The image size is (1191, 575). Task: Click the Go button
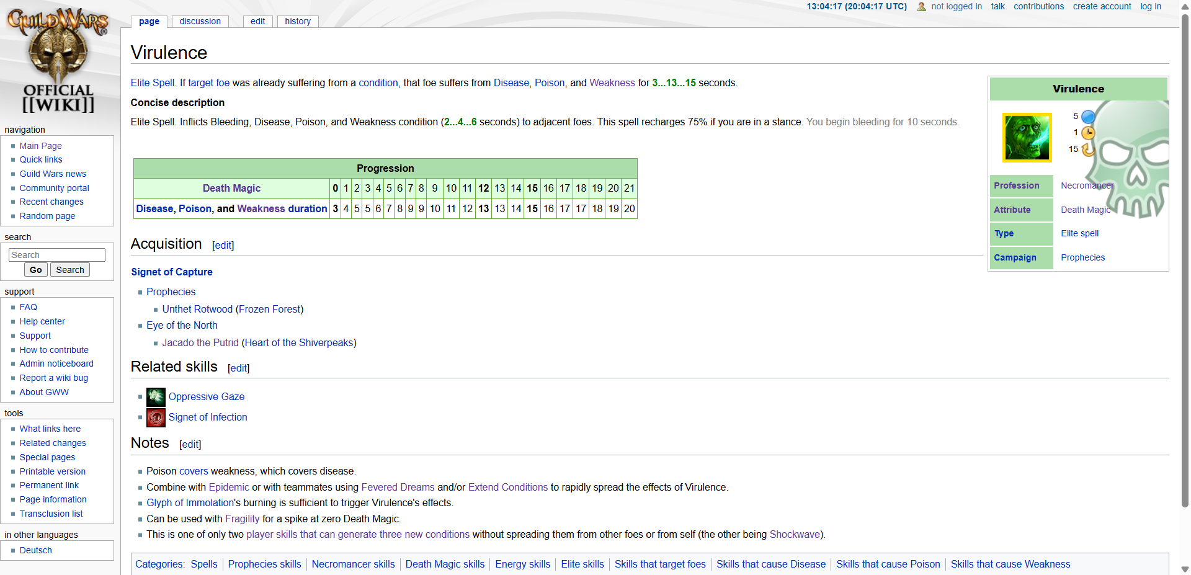click(x=36, y=270)
